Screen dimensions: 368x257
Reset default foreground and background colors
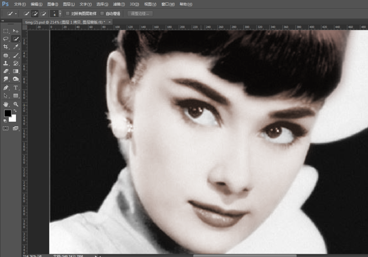[5, 121]
